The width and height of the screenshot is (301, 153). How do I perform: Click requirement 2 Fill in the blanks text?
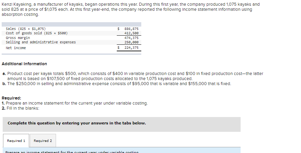tap(20, 108)
